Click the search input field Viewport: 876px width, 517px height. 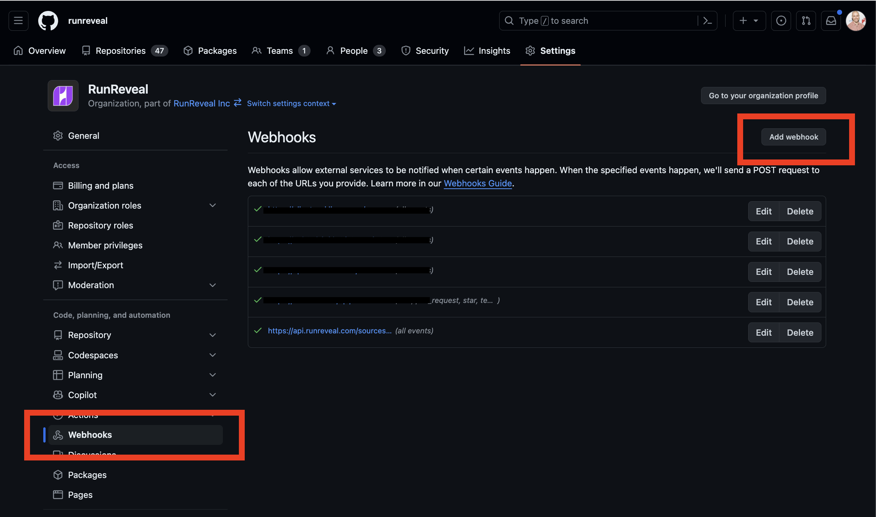coord(600,21)
